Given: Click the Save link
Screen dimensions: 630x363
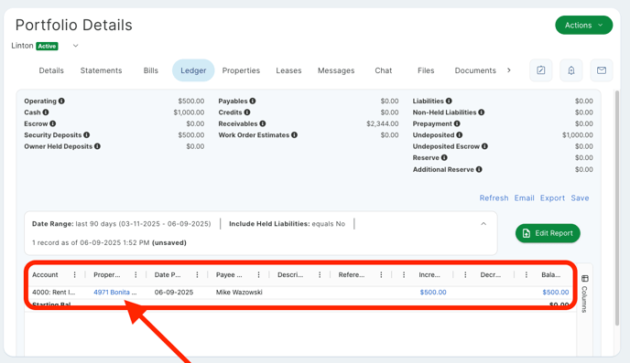Looking at the screenshot, I should (580, 198).
